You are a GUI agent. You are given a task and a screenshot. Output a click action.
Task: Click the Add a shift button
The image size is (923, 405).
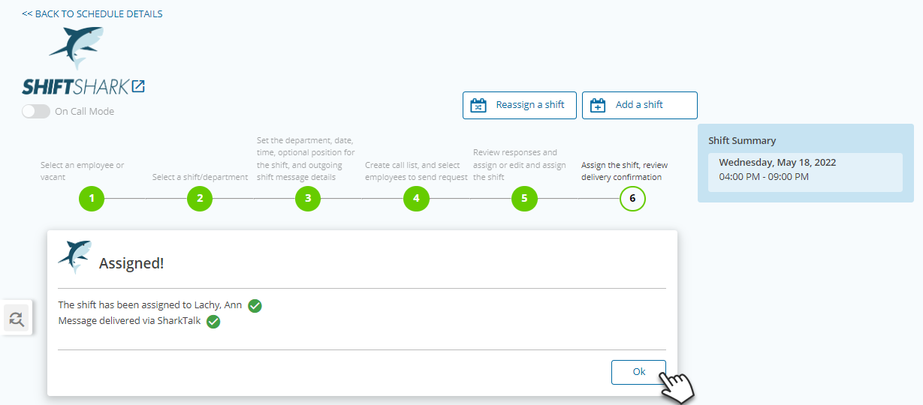(x=640, y=105)
